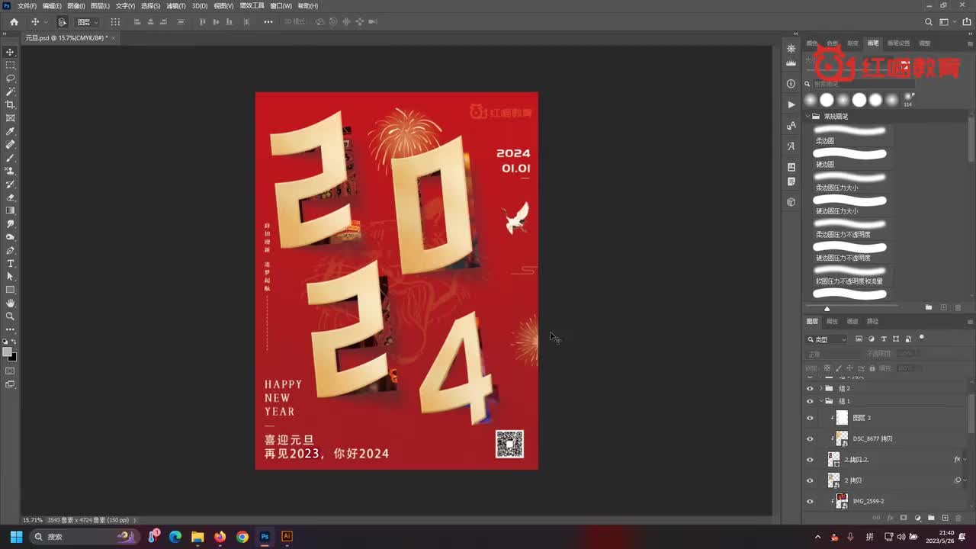Toggle auto-select checkbox in options bar

(x=63, y=22)
